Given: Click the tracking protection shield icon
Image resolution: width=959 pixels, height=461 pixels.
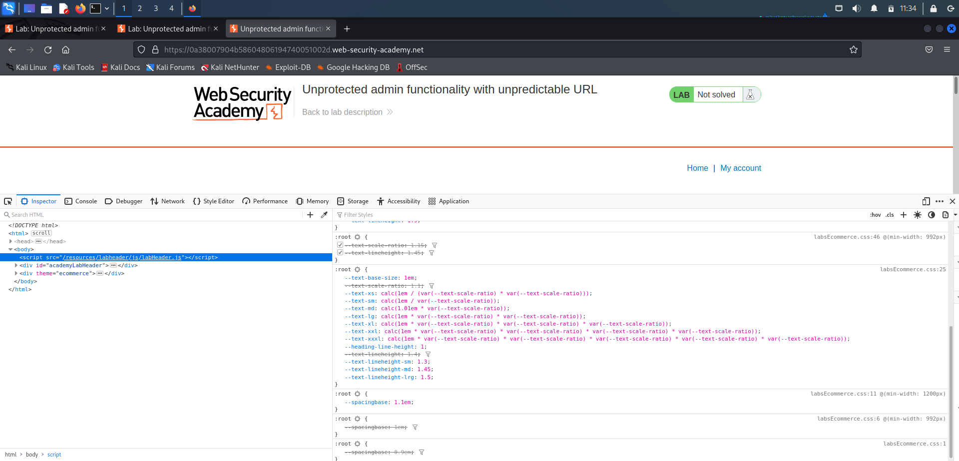Looking at the screenshot, I should point(141,49).
